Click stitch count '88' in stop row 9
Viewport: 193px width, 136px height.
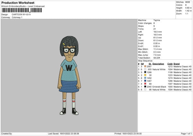pyautogui.click(x=150, y=90)
